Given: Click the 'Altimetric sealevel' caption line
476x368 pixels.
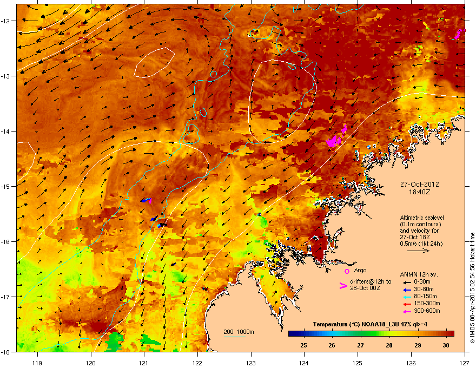Looking at the screenshot, I should pos(422,218).
